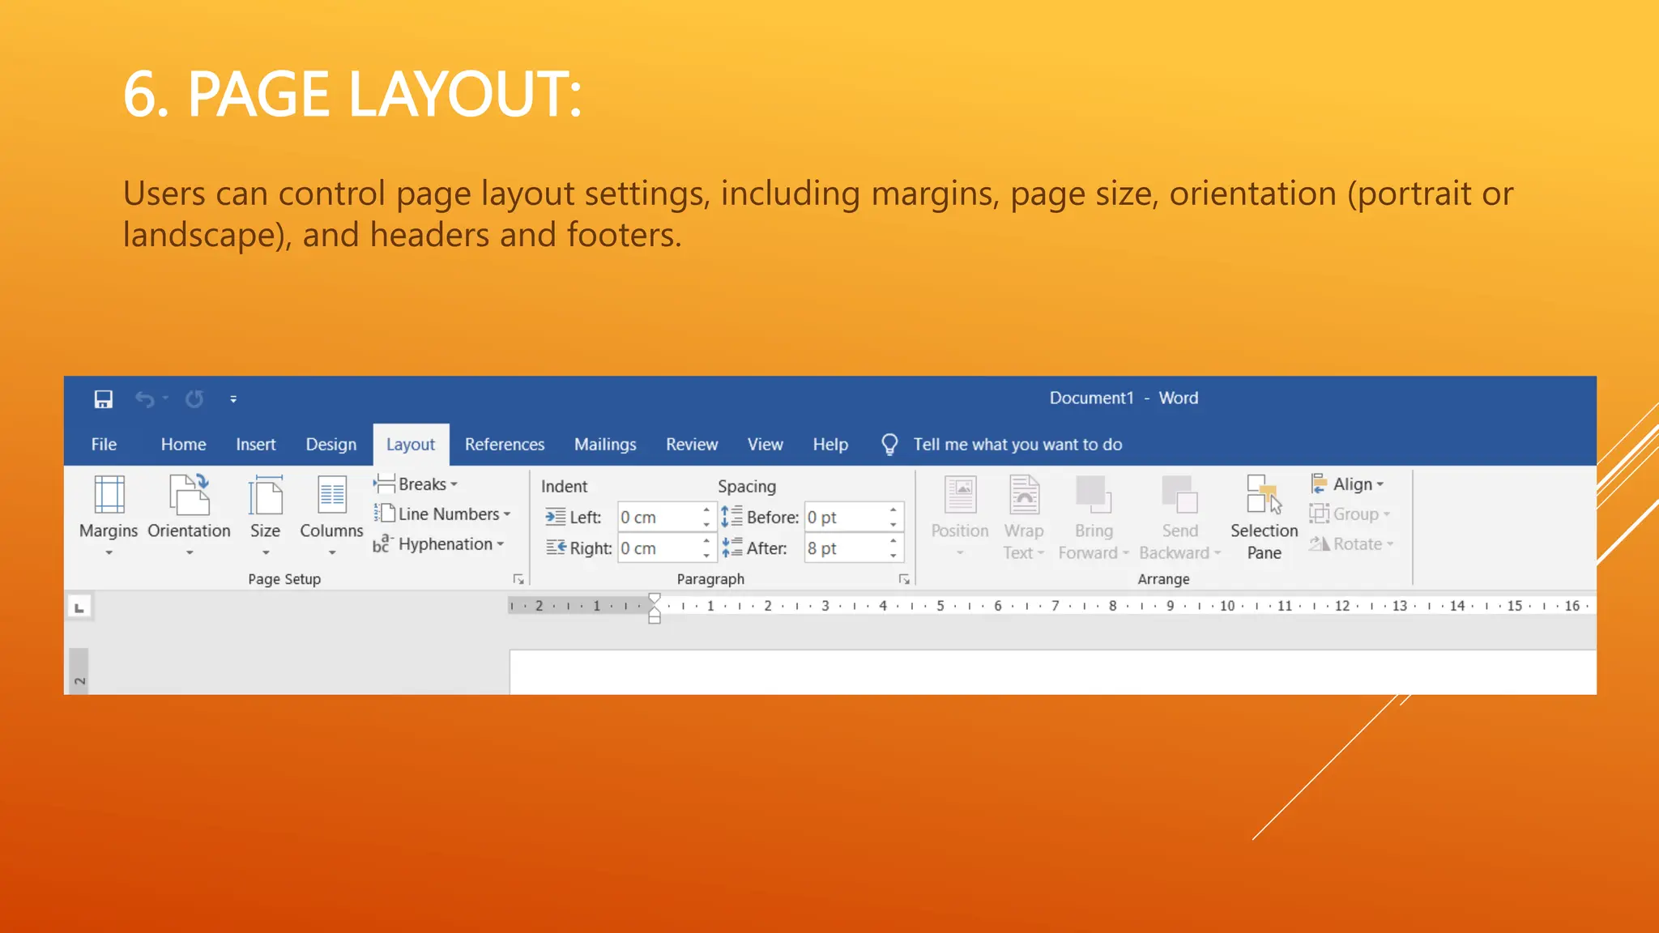This screenshot has width=1659, height=933.
Task: Click the Save icon in quick access toolbar
Action: click(x=103, y=399)
